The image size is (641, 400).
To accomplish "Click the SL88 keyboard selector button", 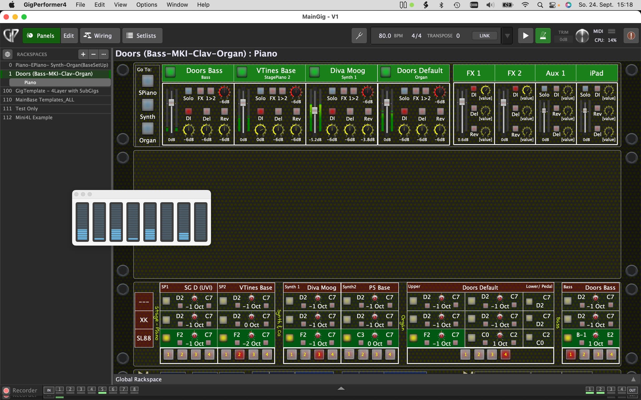I will (x=144, y=338).
